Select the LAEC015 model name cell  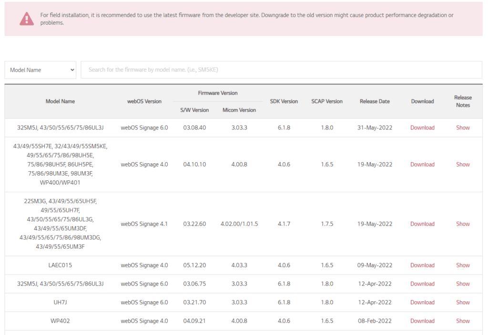tap(60, 266)
